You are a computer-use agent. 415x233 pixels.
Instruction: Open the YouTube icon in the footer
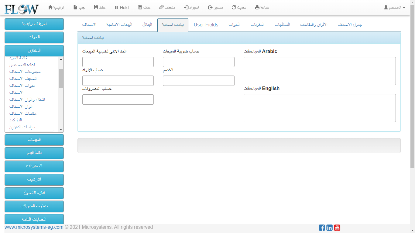(337, 228)
